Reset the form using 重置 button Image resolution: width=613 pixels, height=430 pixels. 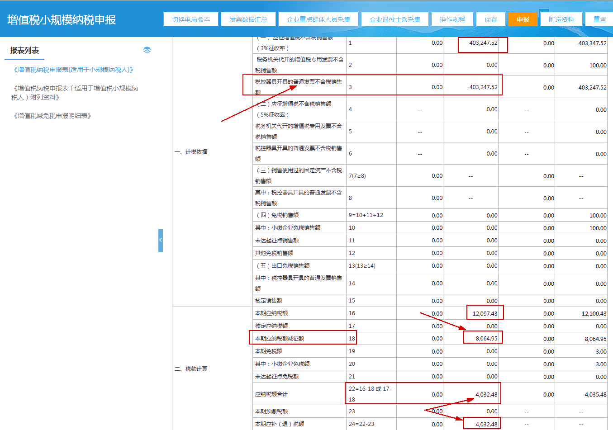click(600, 19)
